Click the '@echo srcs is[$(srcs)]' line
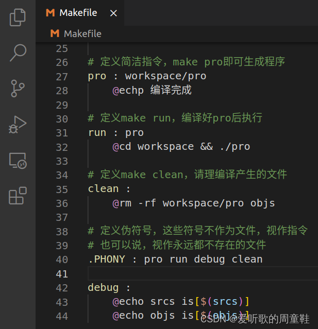This screenshot has height=329, width=318. (180, 302)
